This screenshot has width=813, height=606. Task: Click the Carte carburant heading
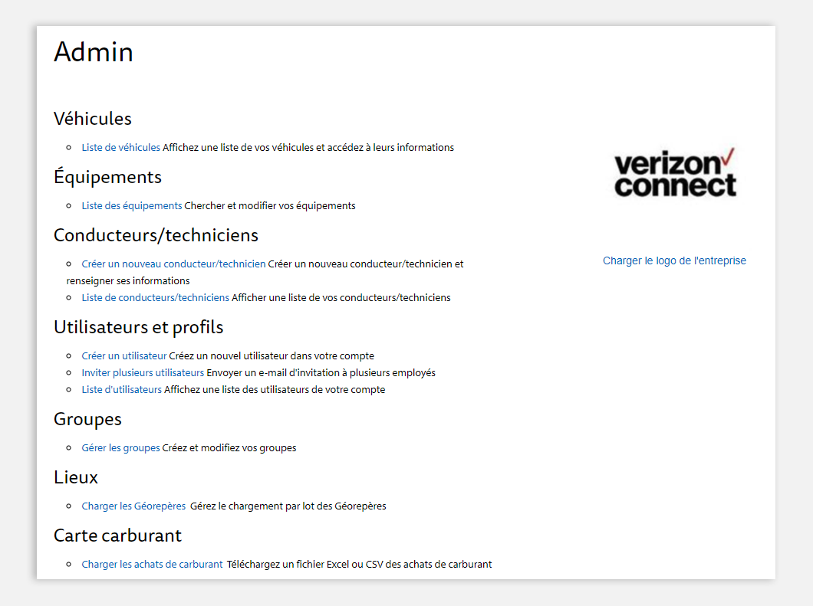click(x=117, y=536)
